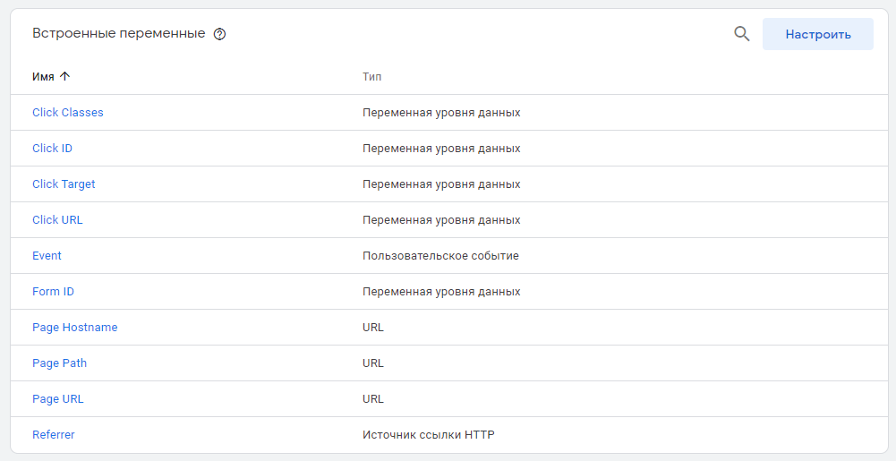Click the sort arrow beside Имя
This screenshot has width=896, height=461.
click(64, 77)
